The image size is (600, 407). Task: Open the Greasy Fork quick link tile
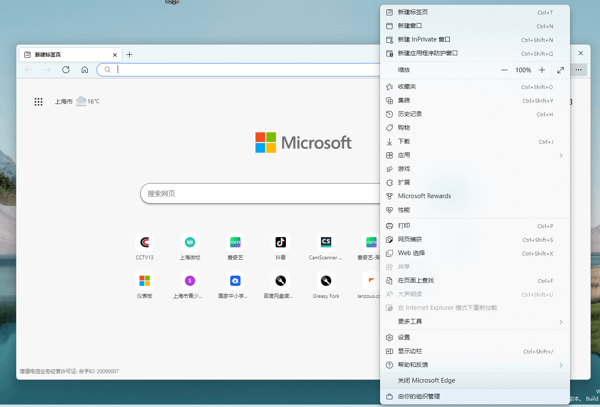[x=326, y=285]
